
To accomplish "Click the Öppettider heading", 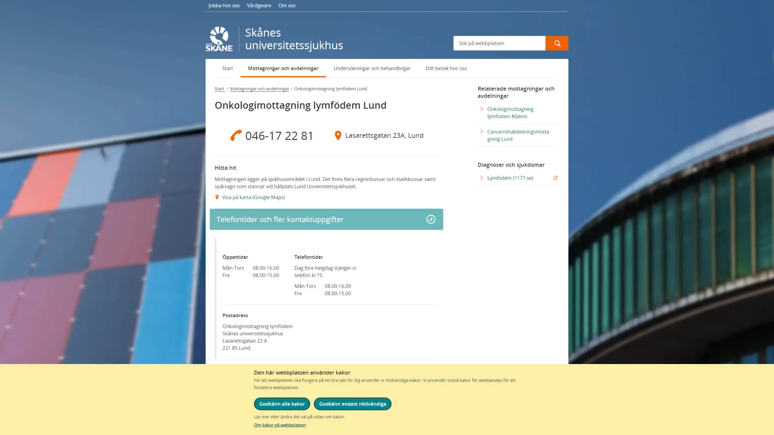I will pyautogui.click(x=235, y=257).
